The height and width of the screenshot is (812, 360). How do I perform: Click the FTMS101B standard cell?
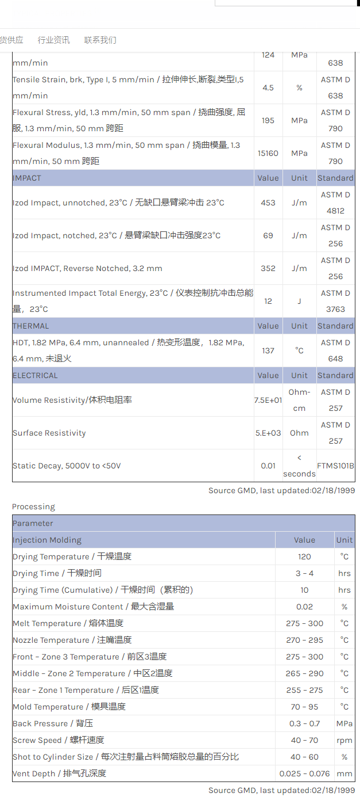(335, 466)
